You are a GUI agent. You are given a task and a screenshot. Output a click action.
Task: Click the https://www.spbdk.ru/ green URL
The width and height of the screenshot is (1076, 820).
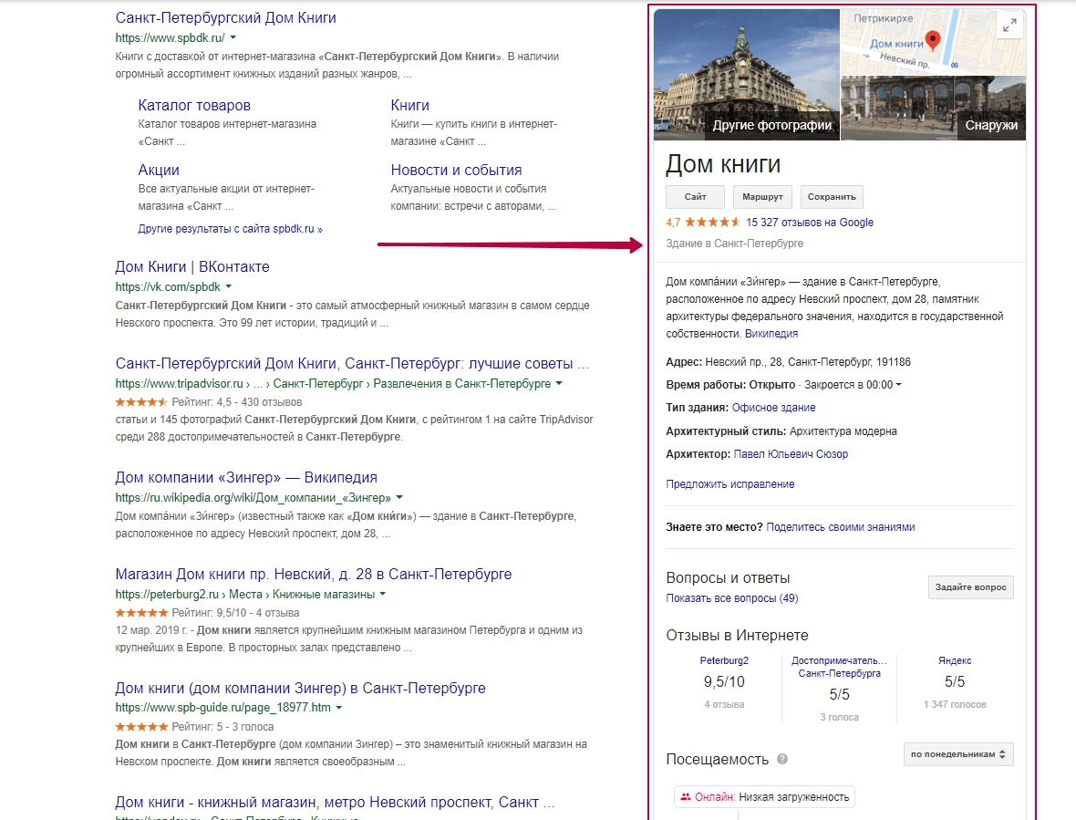(171, 37)
